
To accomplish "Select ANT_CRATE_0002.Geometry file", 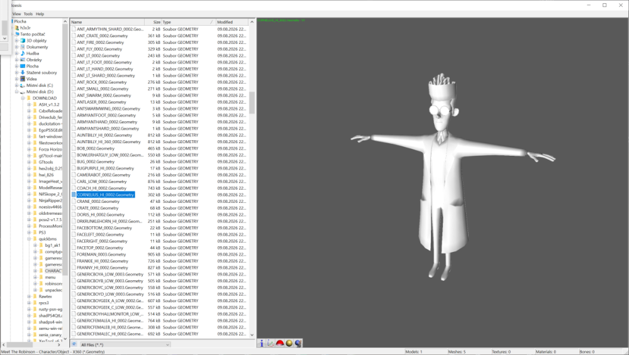I will 102,36.
